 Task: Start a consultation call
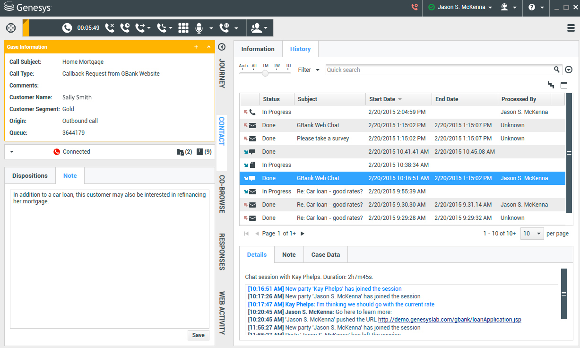(161, 27)
